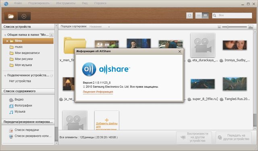This screenshot has height=151, width=258.
Task: Refresh the connected devices list
Action: (x=52, y=76)
